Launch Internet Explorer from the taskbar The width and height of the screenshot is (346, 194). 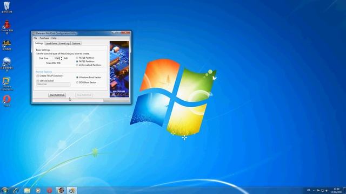coord(16,190)
